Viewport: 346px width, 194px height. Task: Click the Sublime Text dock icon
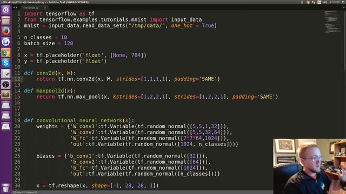pyautogui.click(x=6, y=95)
